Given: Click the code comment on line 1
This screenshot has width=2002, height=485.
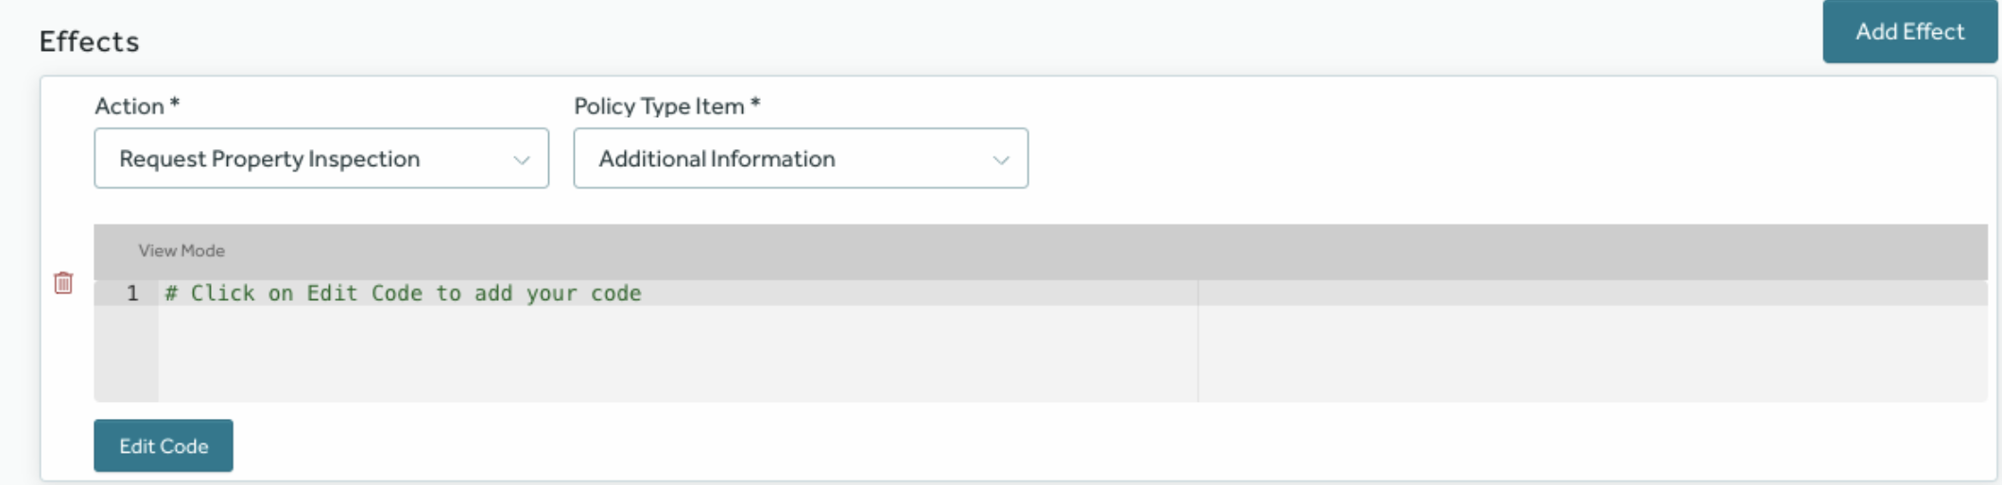Looking at the screenshot, I should (x=403, y=293).
